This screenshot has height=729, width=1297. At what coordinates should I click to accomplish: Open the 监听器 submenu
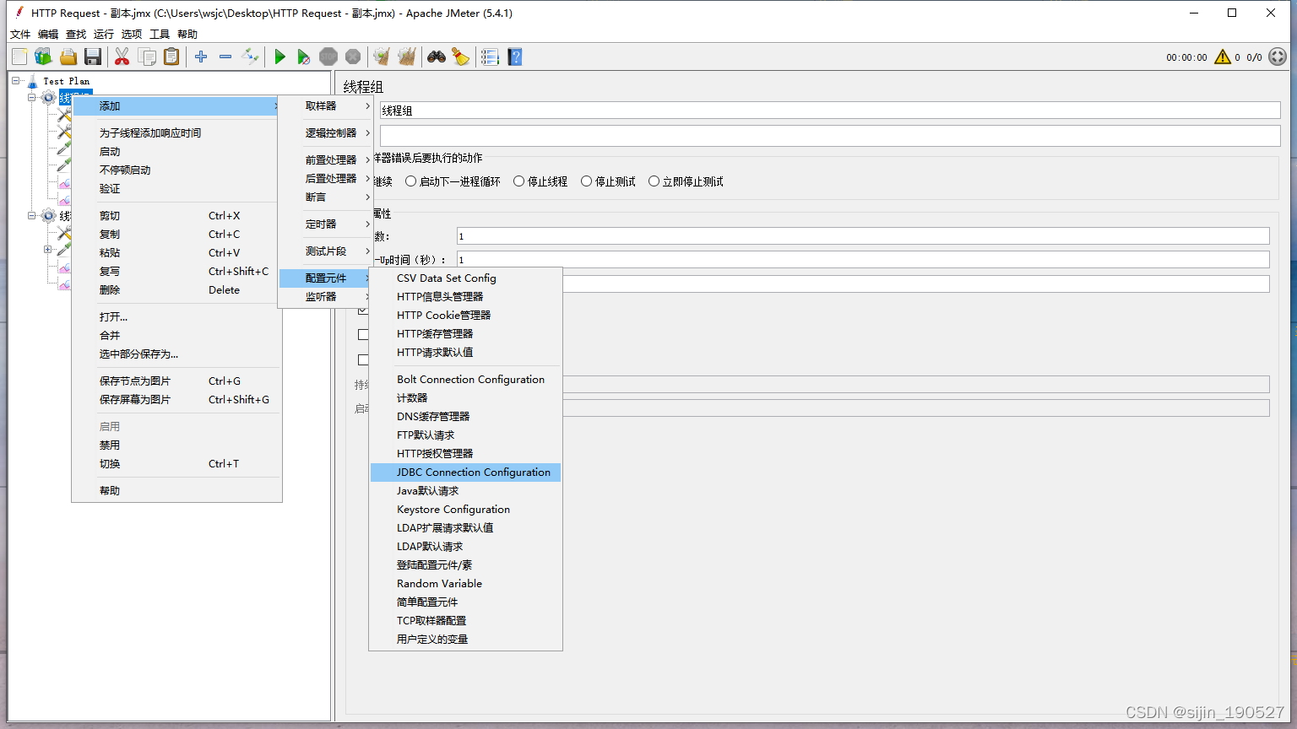(326, 296)
